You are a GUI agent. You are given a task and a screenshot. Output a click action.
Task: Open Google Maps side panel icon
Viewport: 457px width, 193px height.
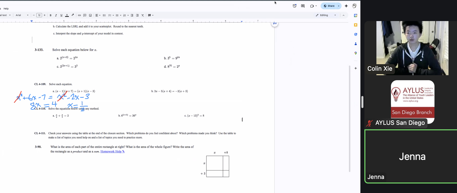(x=356, y=53)
